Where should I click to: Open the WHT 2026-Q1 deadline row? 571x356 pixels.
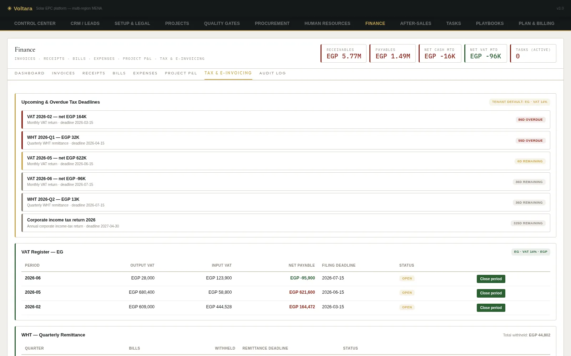click(x=286, y=140)
